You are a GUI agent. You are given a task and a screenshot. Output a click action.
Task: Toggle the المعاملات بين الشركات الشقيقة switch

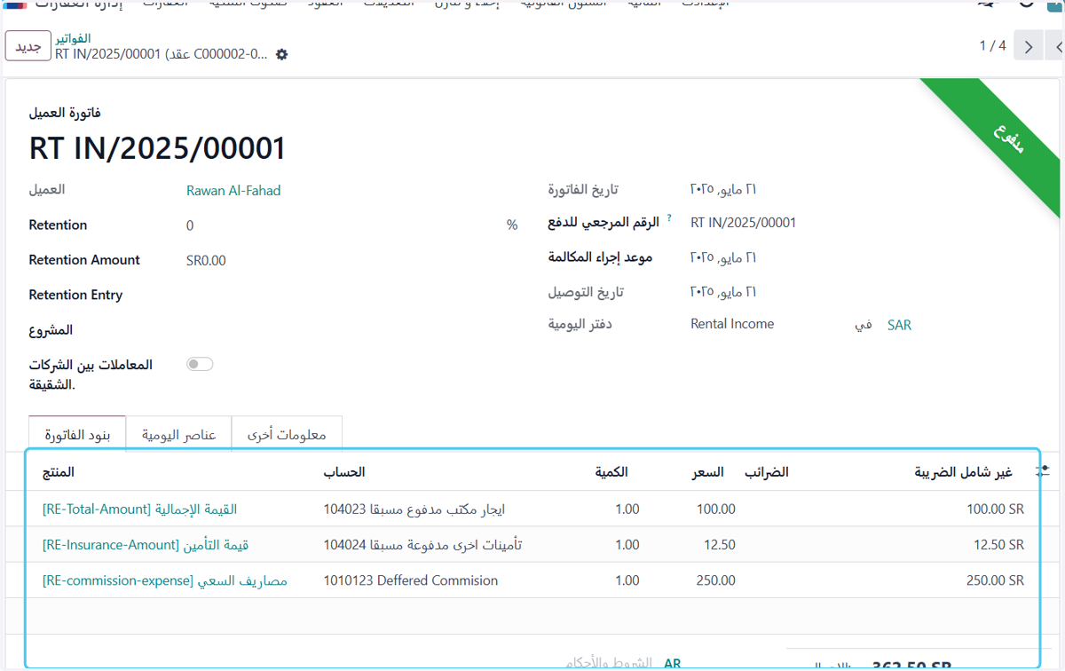coord(200,364)
